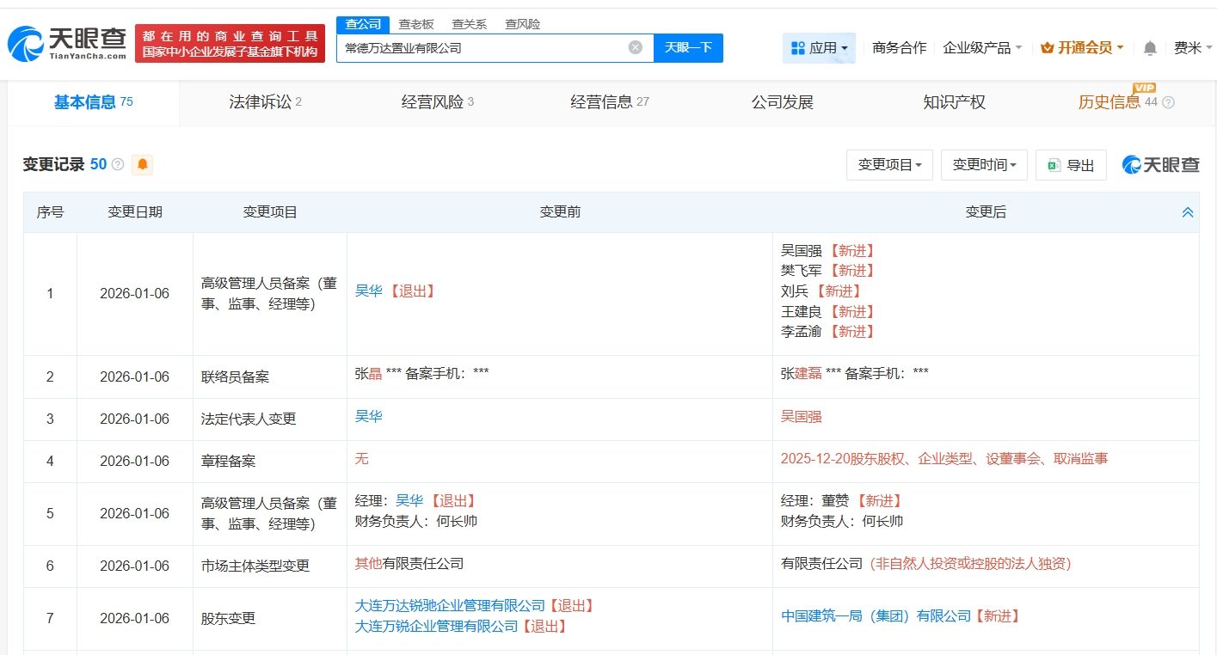Screen dimensions: 1217x655
Task: Open the 企业级产品 dropdown menu
Action: click(982, 48)
